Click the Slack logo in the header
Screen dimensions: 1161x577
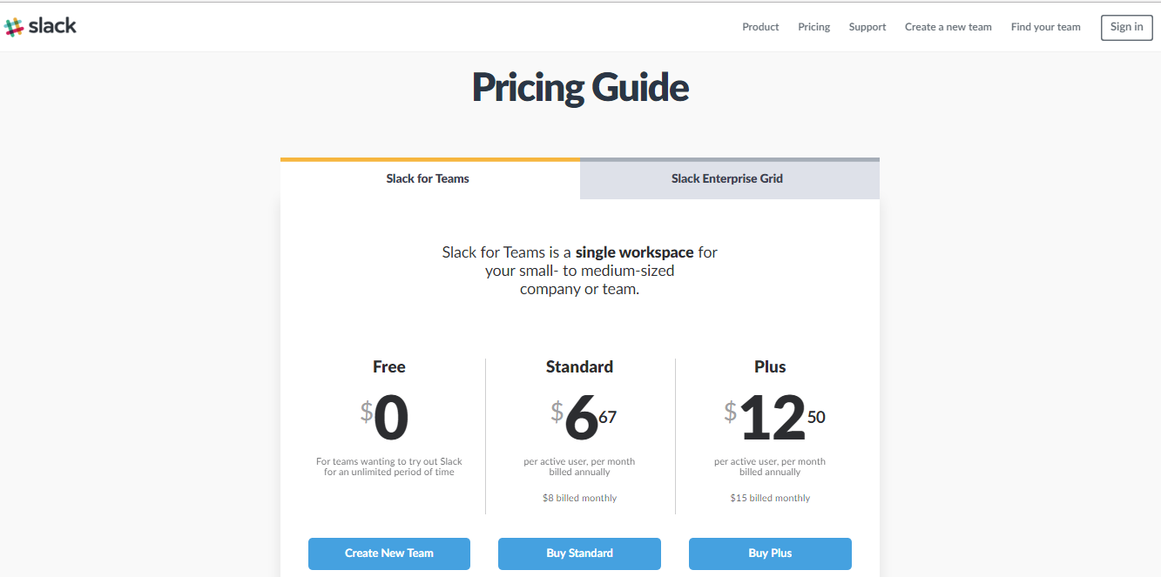(41, 27)
